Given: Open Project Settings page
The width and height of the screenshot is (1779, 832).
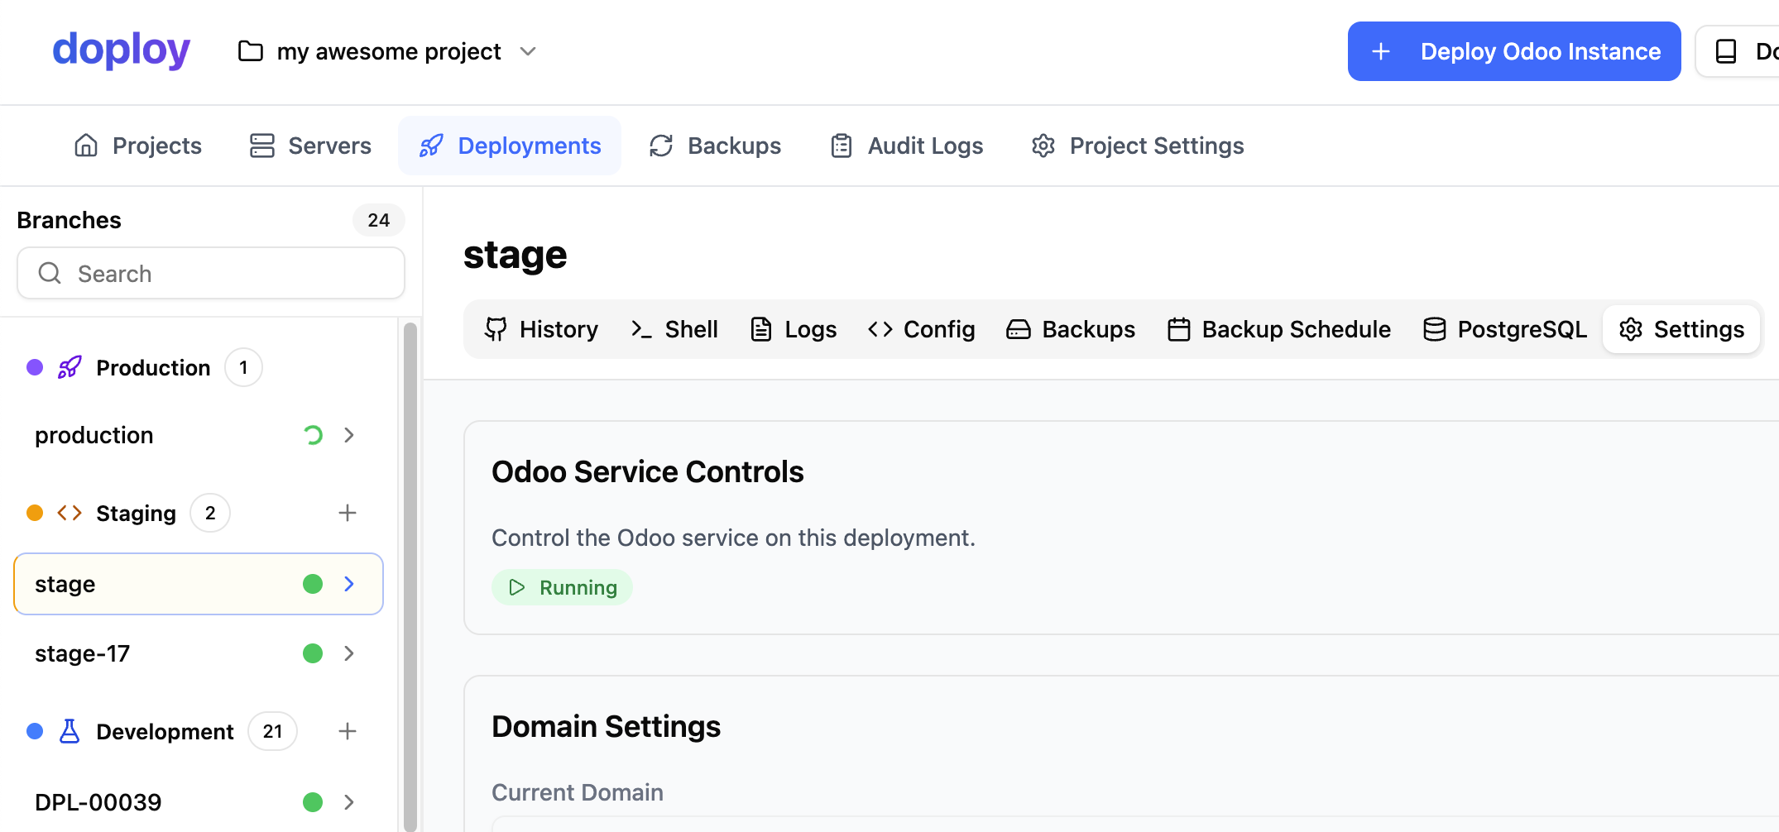Looking at the screenshot, I should [x=1138, y=146].
